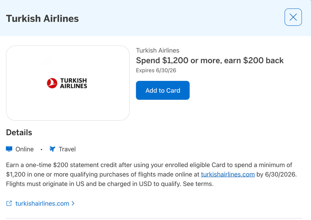The image size is (311, 220).
Task: Click the Details section heading
Action: pyautogui.click(x=19, y=132)
